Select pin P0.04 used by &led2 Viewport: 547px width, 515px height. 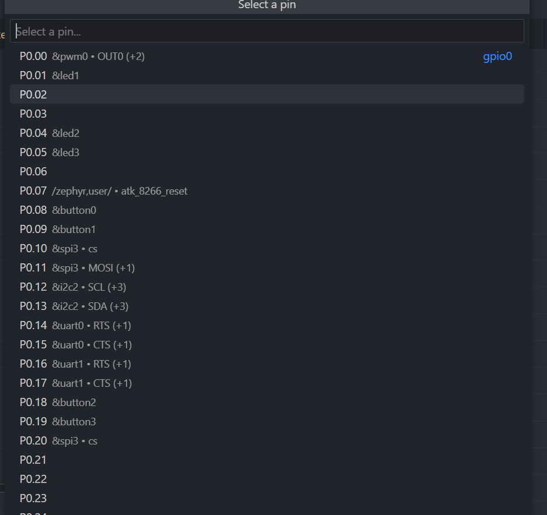click(x=50, y=133)
